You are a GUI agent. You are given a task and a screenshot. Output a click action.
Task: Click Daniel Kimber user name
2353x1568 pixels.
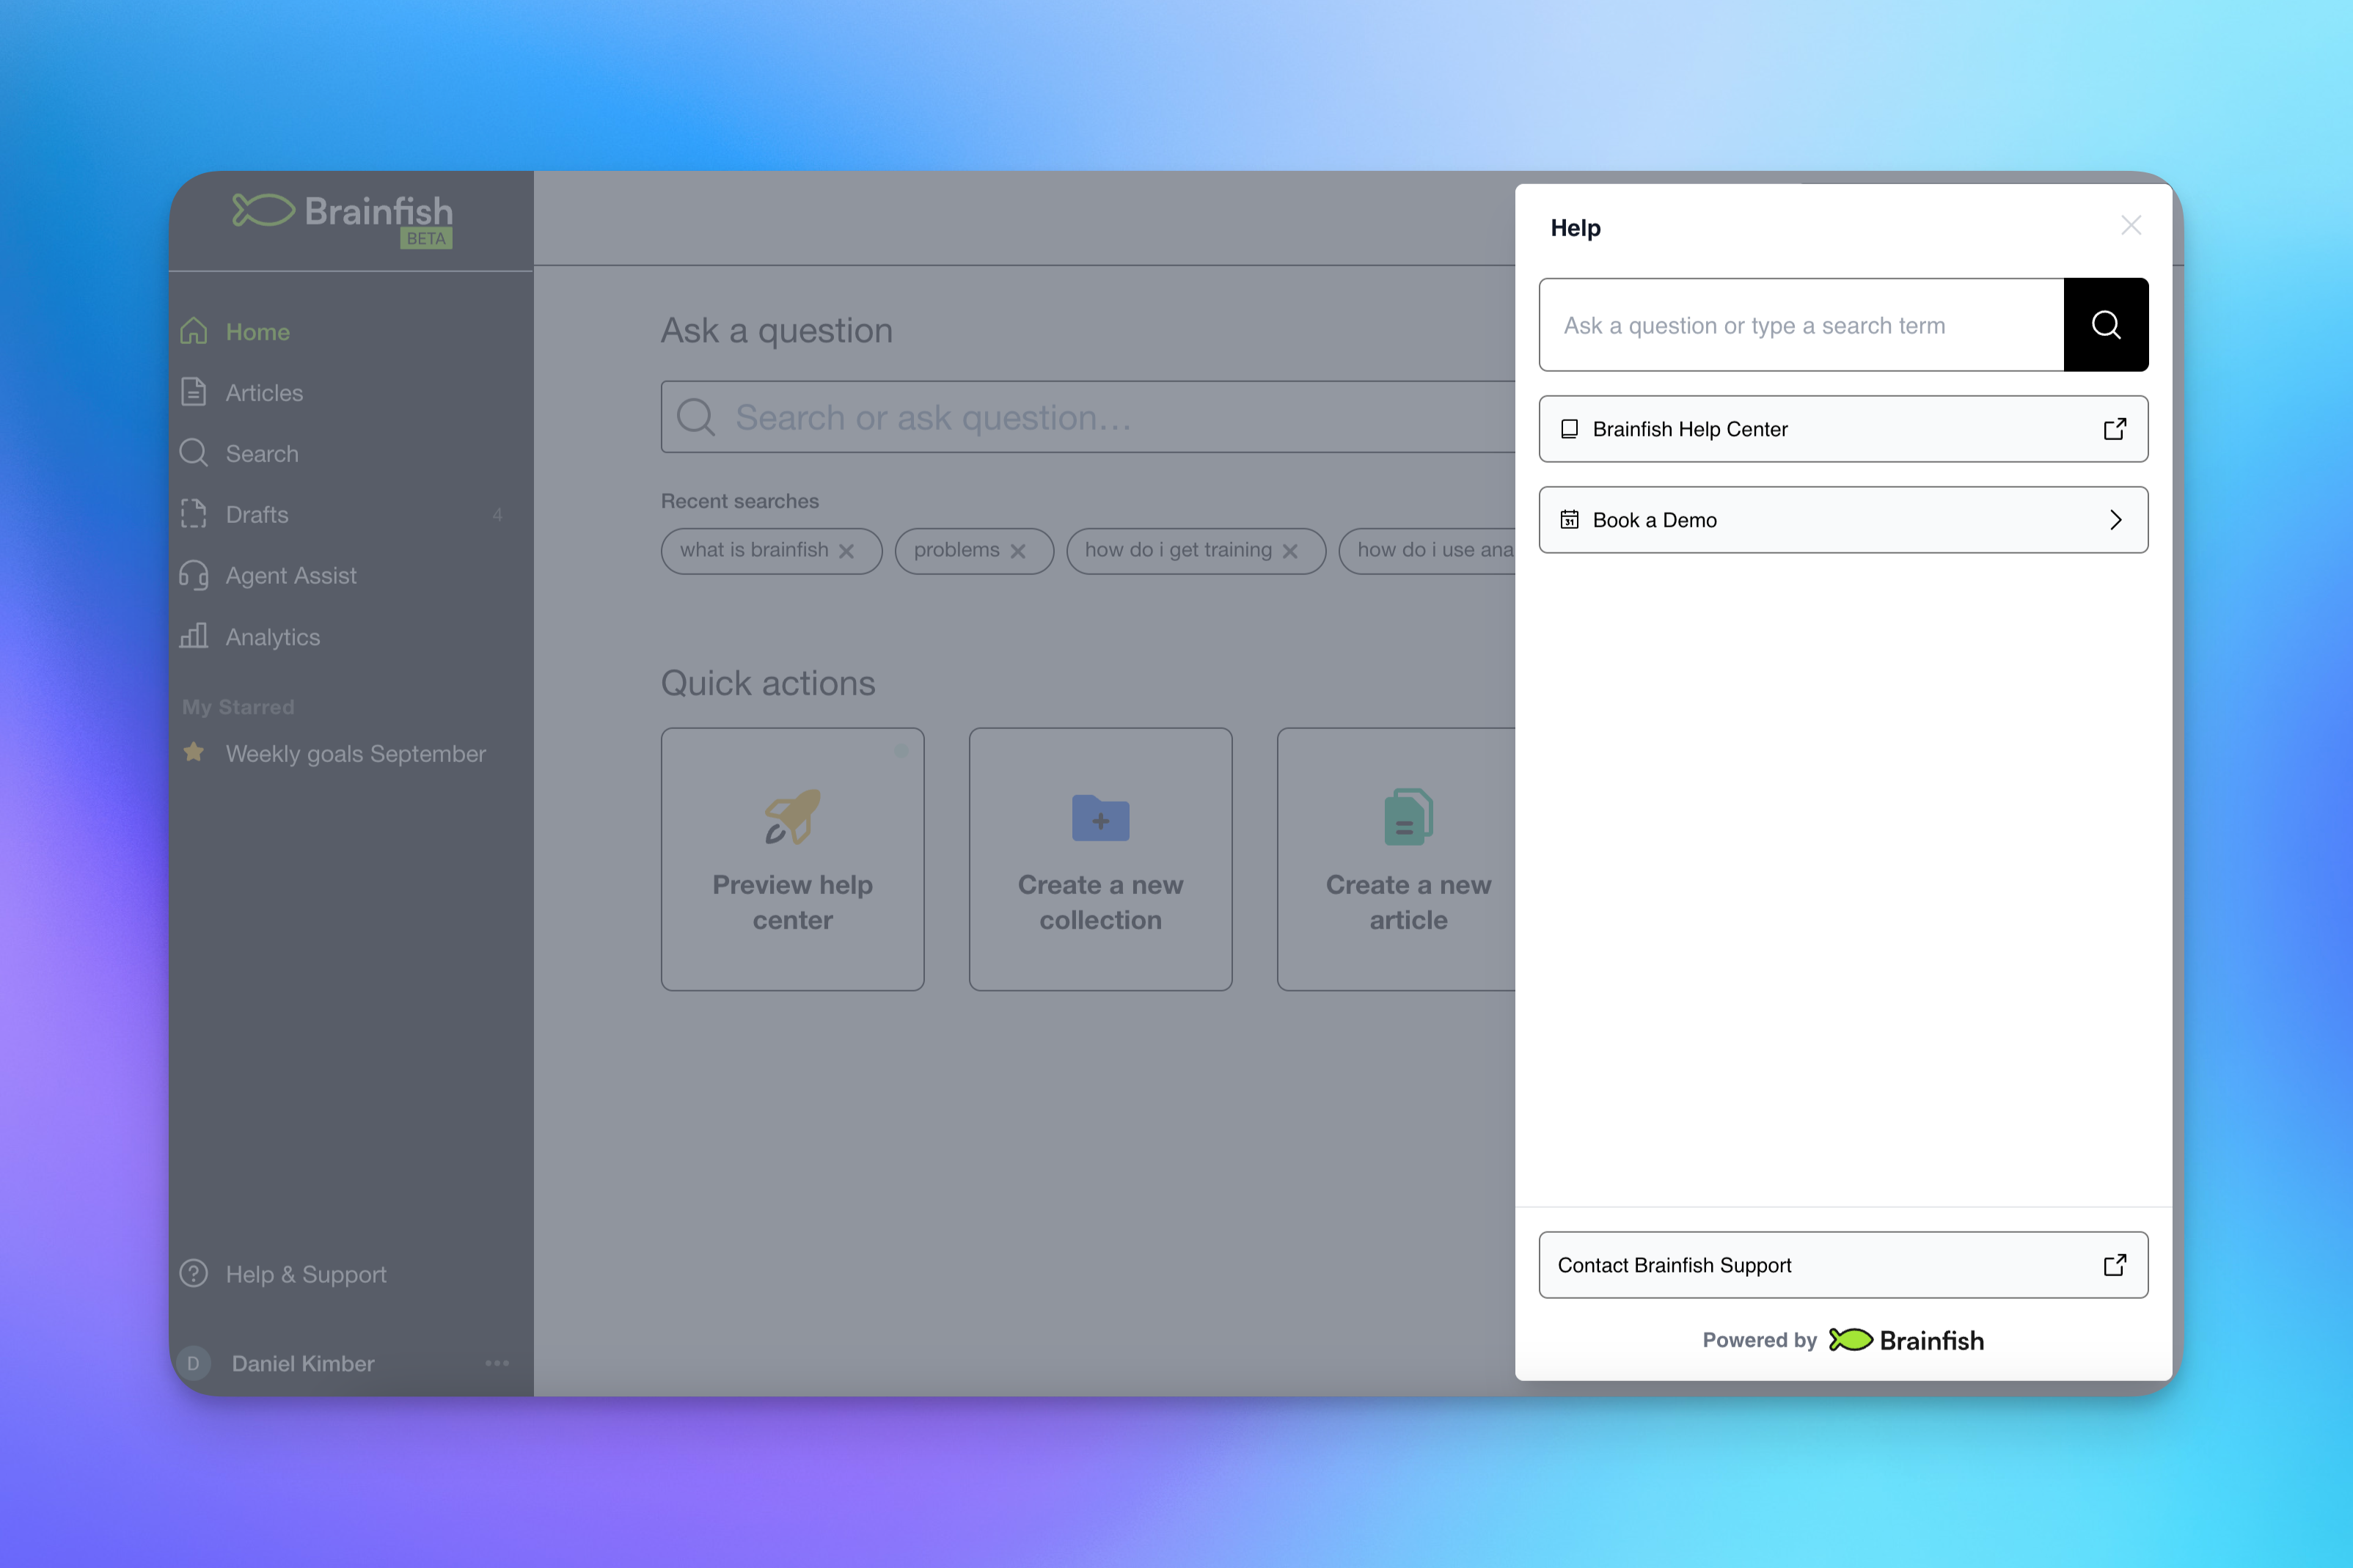(x=303, y=1364)
